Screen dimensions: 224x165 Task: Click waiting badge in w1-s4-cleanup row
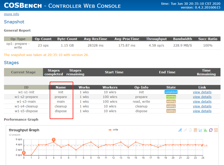(171, 106)
